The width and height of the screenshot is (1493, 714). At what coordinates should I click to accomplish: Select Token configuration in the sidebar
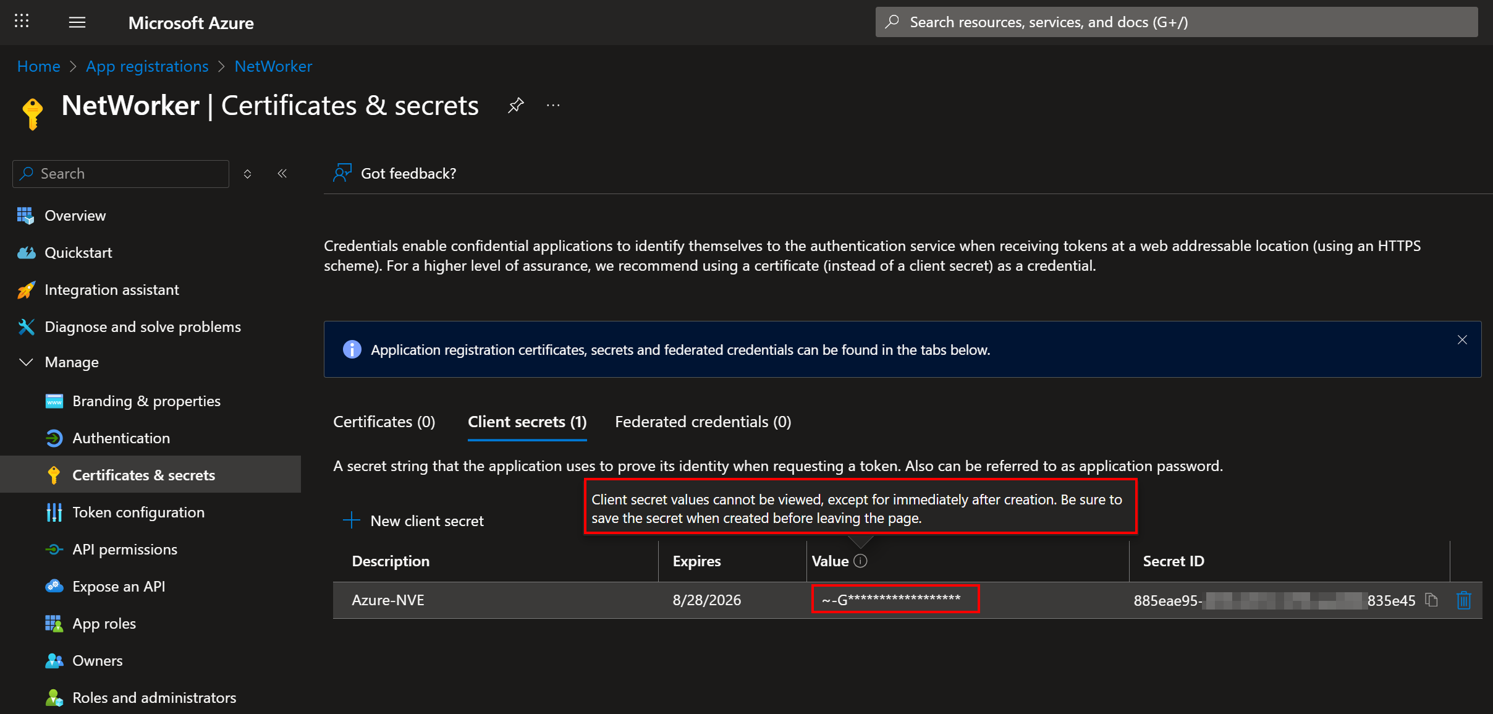point(138,512)
